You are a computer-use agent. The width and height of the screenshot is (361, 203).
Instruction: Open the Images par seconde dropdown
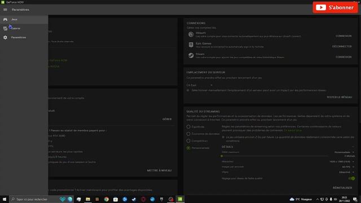click(348, 167)
